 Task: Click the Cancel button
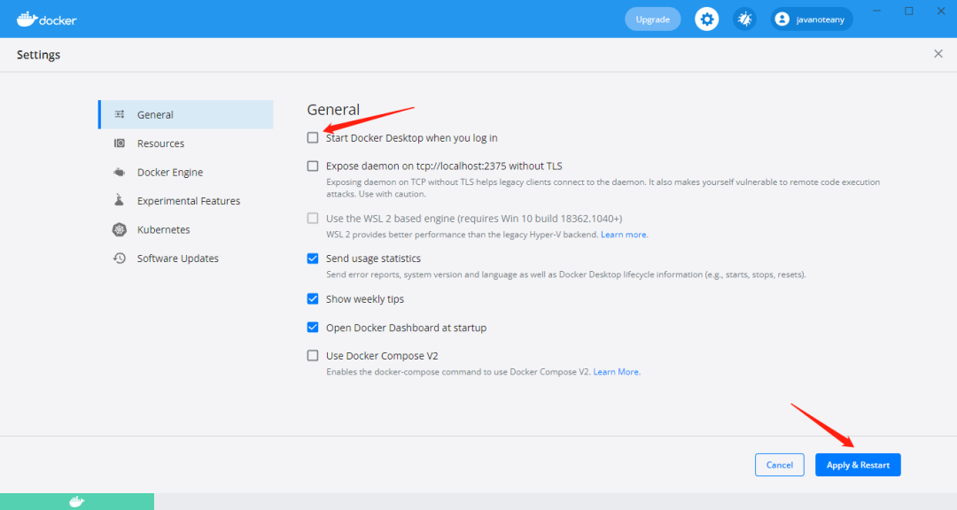780,465
